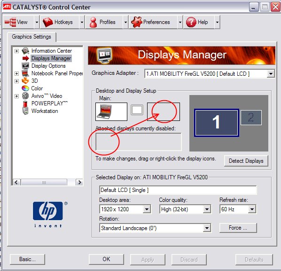Screen dimensions: 281x271
Task: Click the Displays Manager banner monitor icon
Action: tap(104, 56)
